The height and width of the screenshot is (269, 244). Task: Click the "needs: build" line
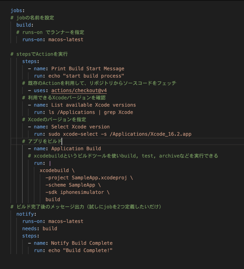click(39, 229)
